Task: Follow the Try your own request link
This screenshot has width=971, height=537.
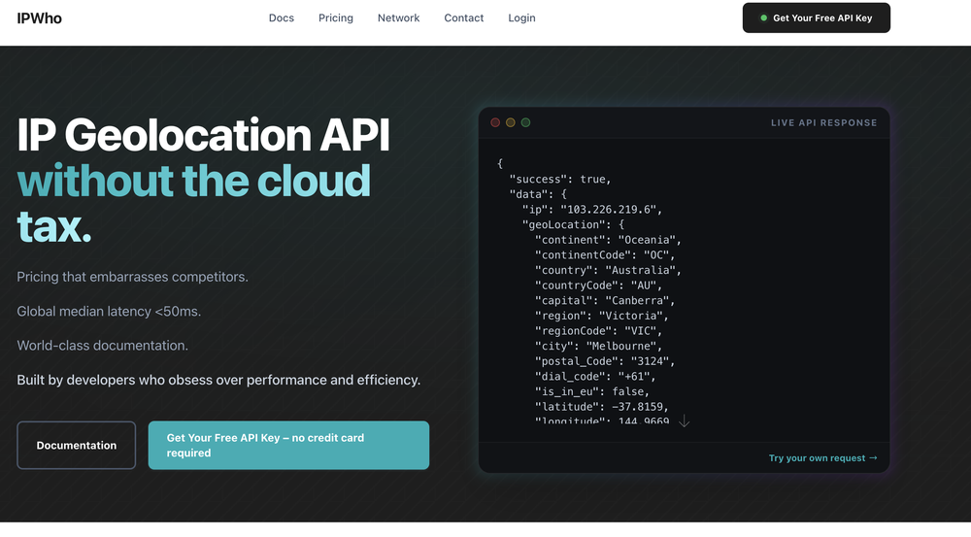Action: point(823,458)
